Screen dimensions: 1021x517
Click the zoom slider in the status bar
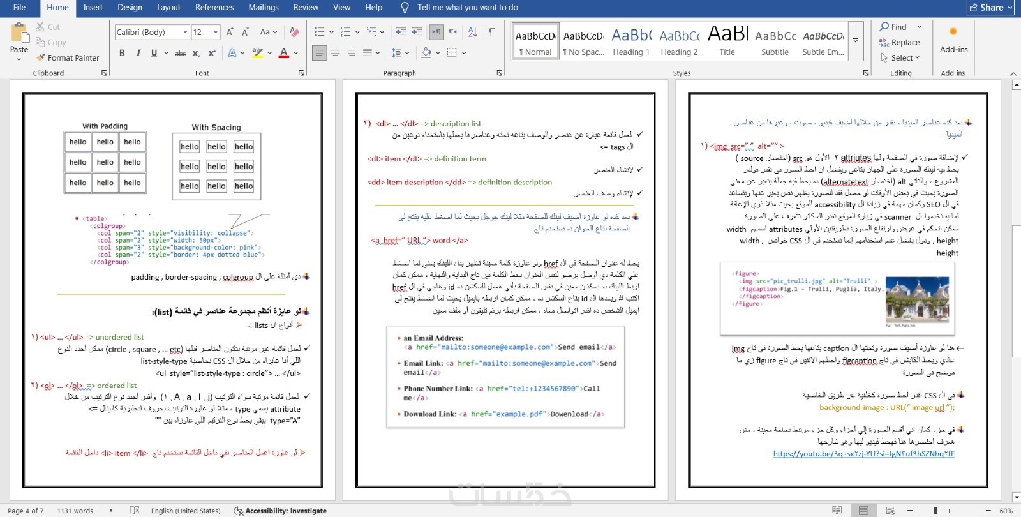click(x=935, y=511)
